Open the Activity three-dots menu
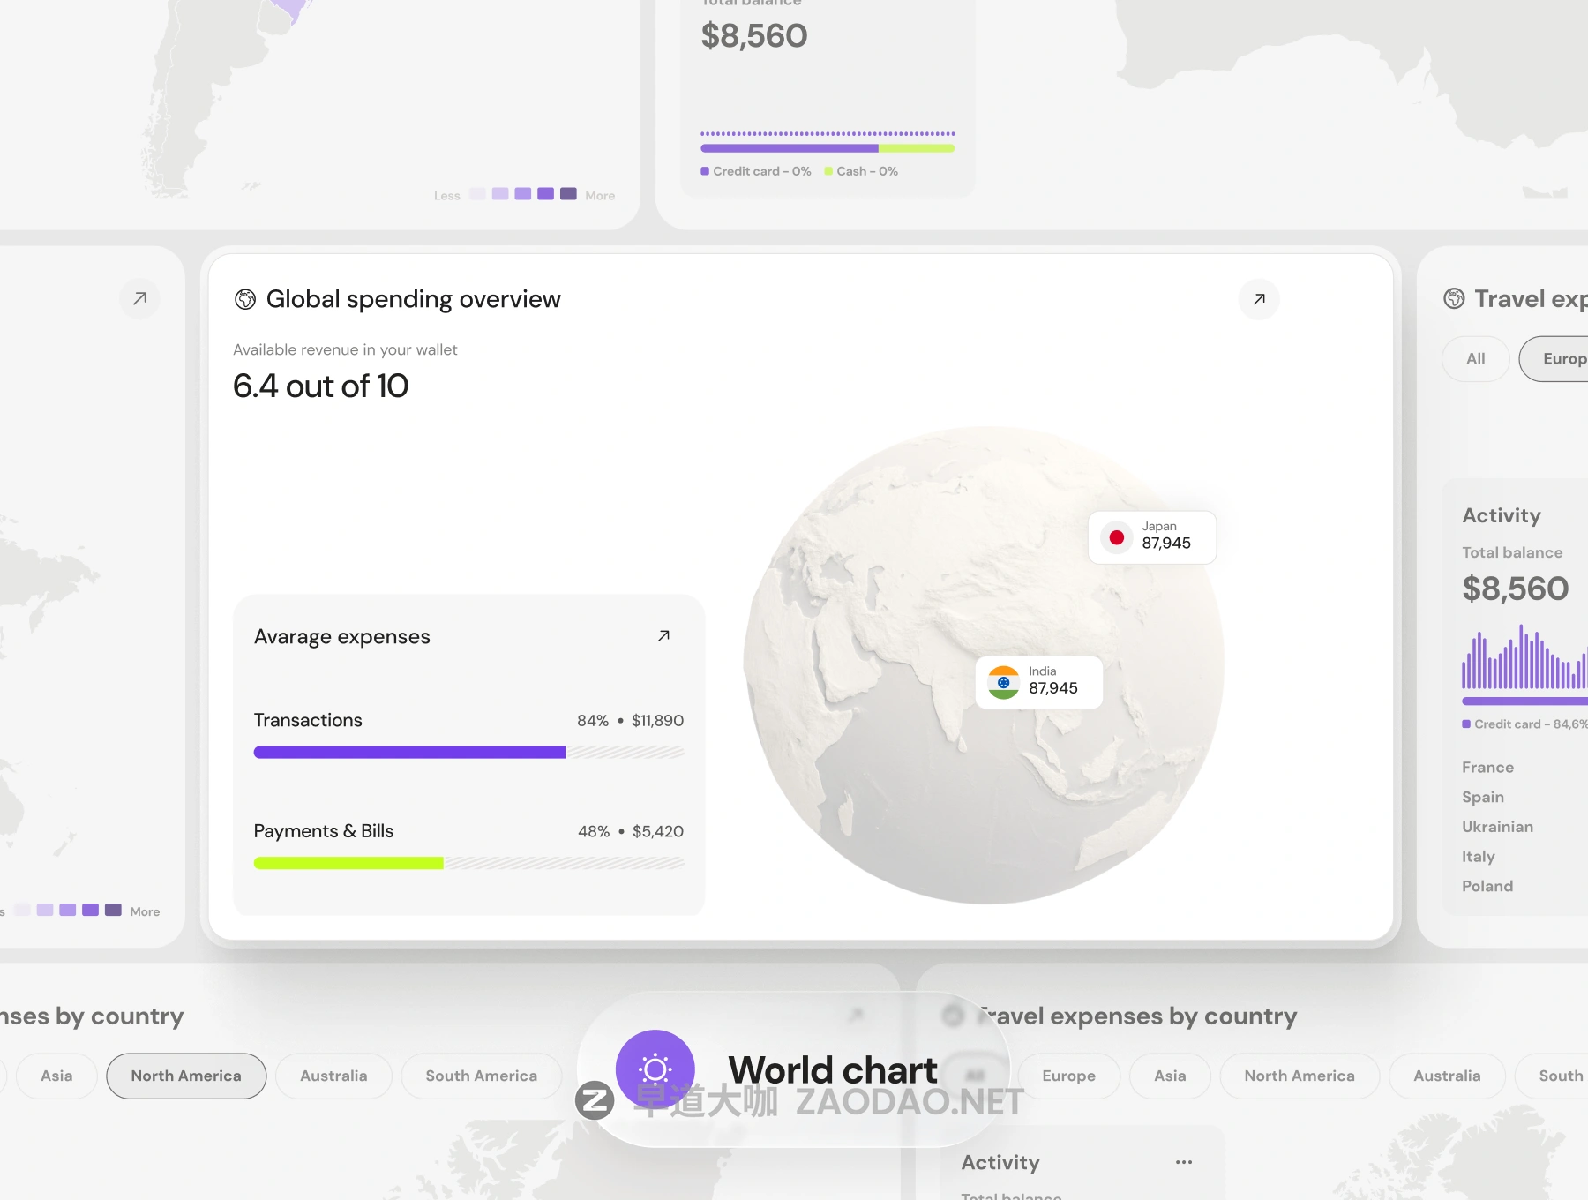This screenshot has width=1588, height=1200. (1183, 1162)
